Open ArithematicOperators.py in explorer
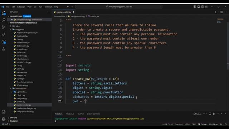This screenshot has width=229, height=129. [27, 33]
